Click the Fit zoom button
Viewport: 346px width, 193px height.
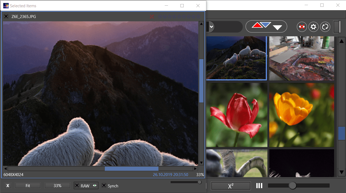click(28, 186)
